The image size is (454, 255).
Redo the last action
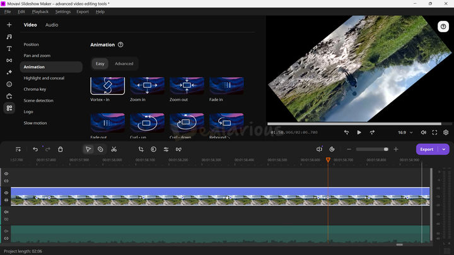48,149
